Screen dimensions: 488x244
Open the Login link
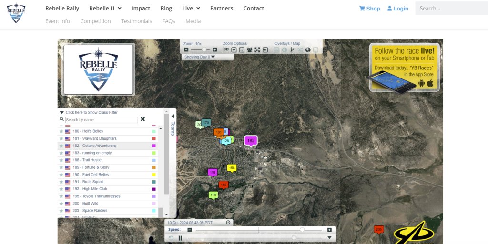398,9
